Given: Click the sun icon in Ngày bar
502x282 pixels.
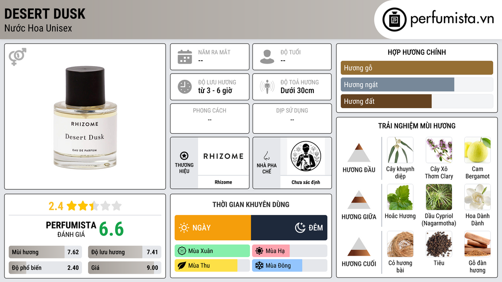Looking at the screenshot, I should pyautogui.click(x=184, y=228).
